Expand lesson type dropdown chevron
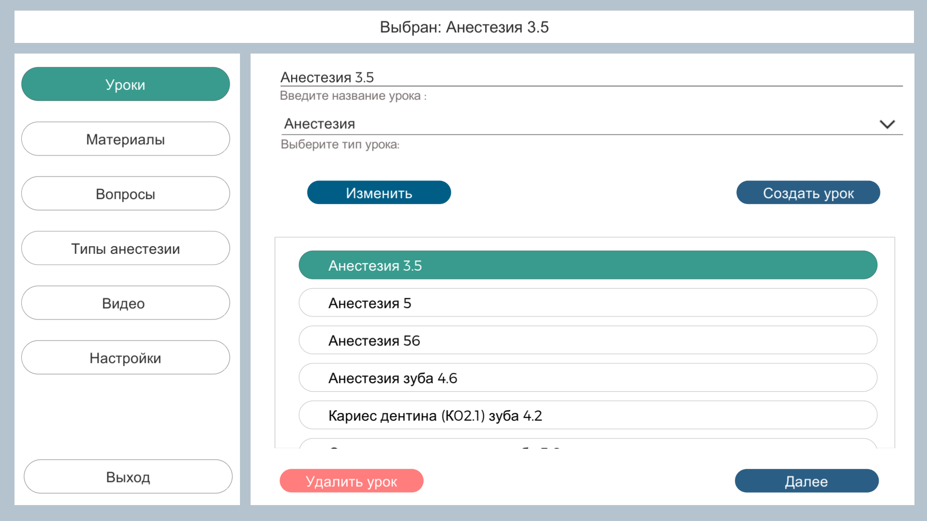Screen dimensions: 927x521 pyautogui.click(x=887, y=124)
